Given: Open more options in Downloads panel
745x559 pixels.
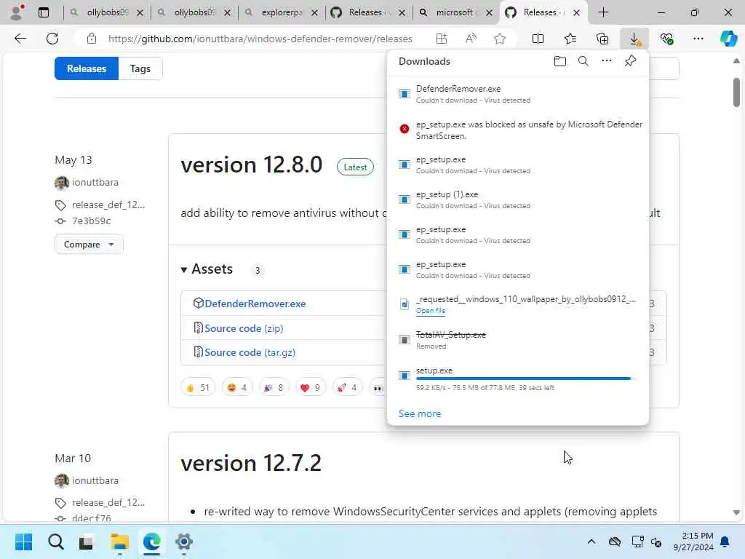Looking at the screenshot, I should [x=606, y=61].
